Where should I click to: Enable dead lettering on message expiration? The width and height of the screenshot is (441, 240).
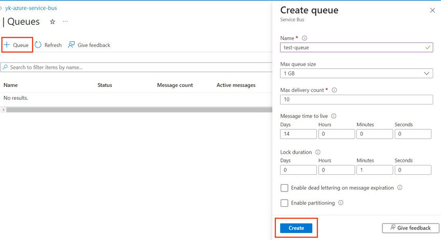(284, 188)
